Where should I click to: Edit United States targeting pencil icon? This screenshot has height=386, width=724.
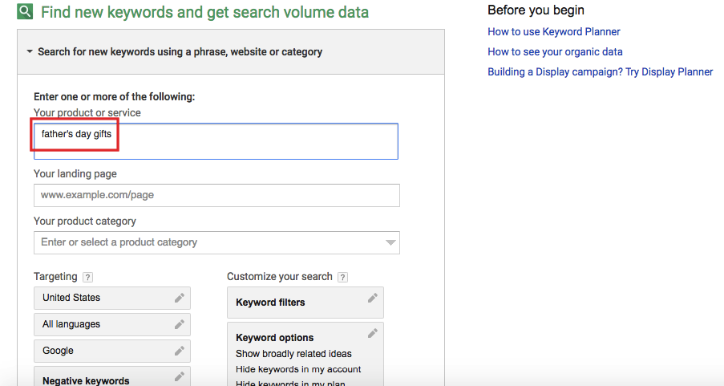tap(180, 298)
